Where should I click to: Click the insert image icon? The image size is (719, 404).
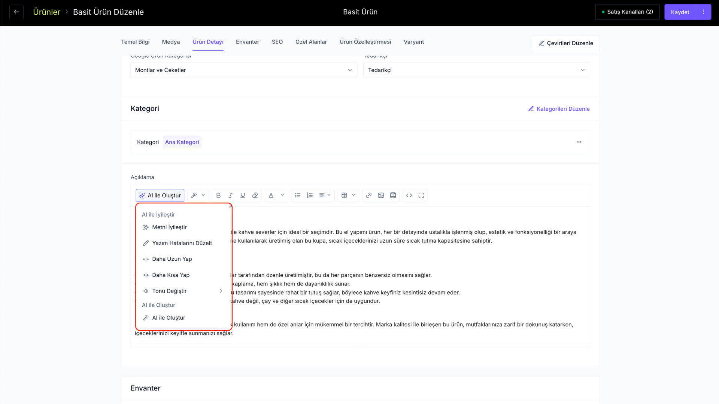(381, 195)
